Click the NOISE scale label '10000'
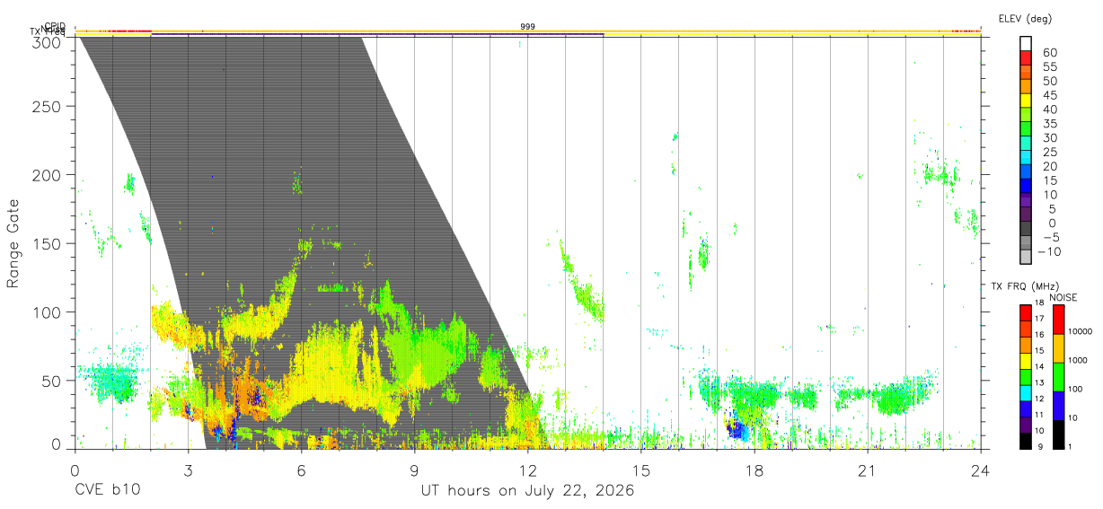This screenshot has width=1103, height=509. 1079,331
